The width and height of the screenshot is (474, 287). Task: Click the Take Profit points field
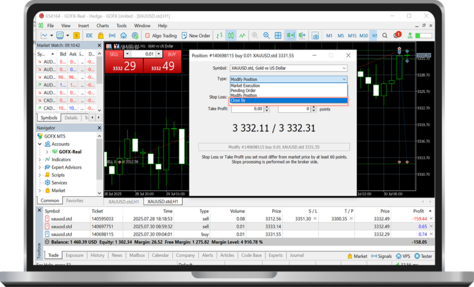294,109
